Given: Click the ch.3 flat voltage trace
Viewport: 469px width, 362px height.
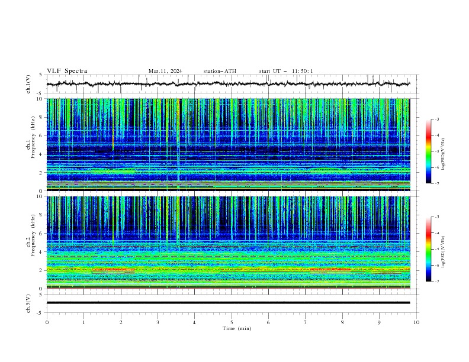Looking at the screenshot, I should 228,303.
